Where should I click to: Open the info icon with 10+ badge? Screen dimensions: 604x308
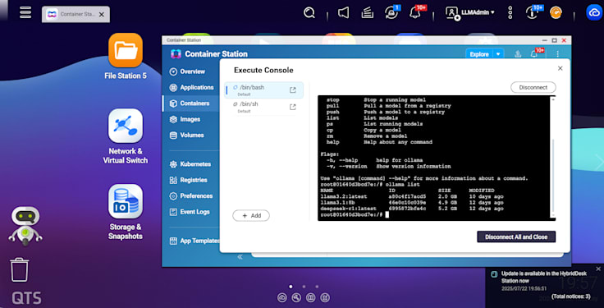coord(533,12)
